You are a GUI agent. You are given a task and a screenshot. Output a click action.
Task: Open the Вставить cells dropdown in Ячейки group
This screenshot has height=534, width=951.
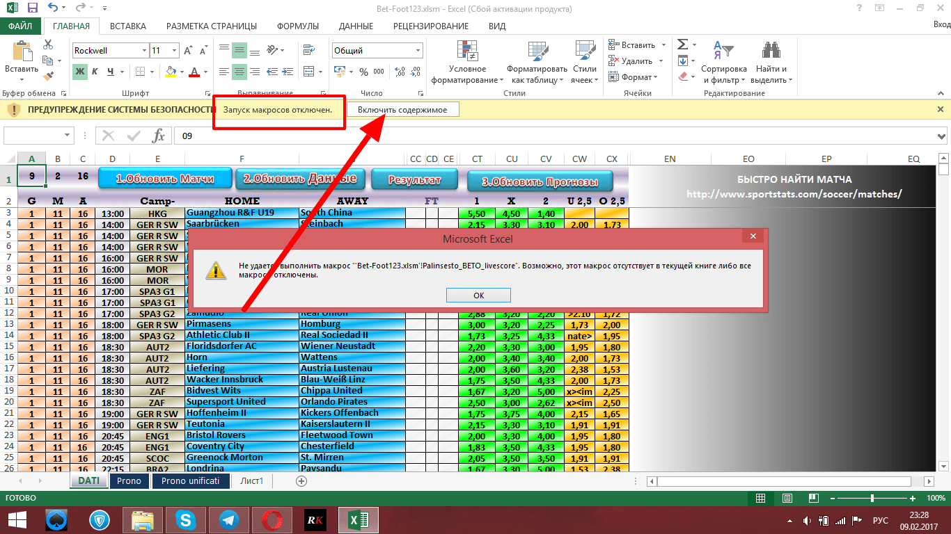click(x=663, y=44)
